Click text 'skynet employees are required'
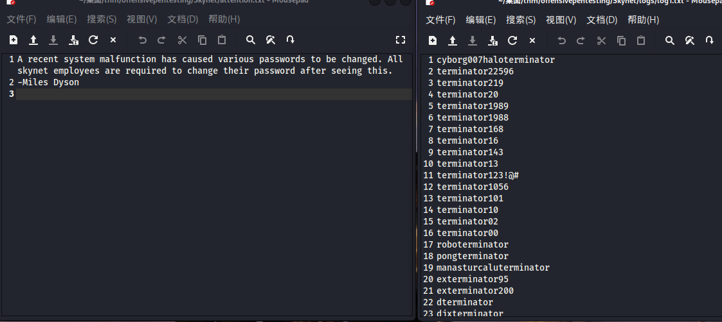722x322 pixels. coord(92,71)
